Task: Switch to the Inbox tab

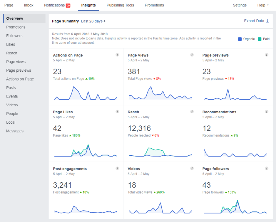Action: 29,5
